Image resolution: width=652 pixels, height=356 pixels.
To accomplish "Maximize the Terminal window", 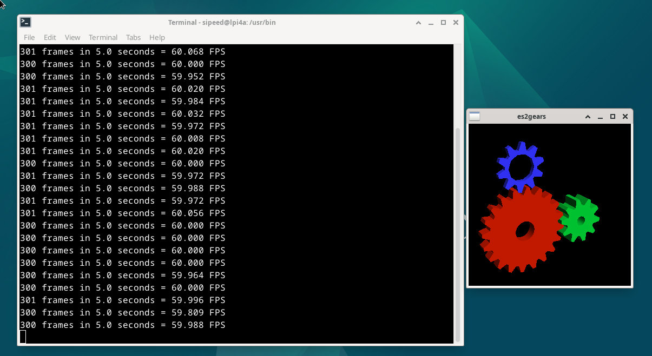I will click(444, 23).
